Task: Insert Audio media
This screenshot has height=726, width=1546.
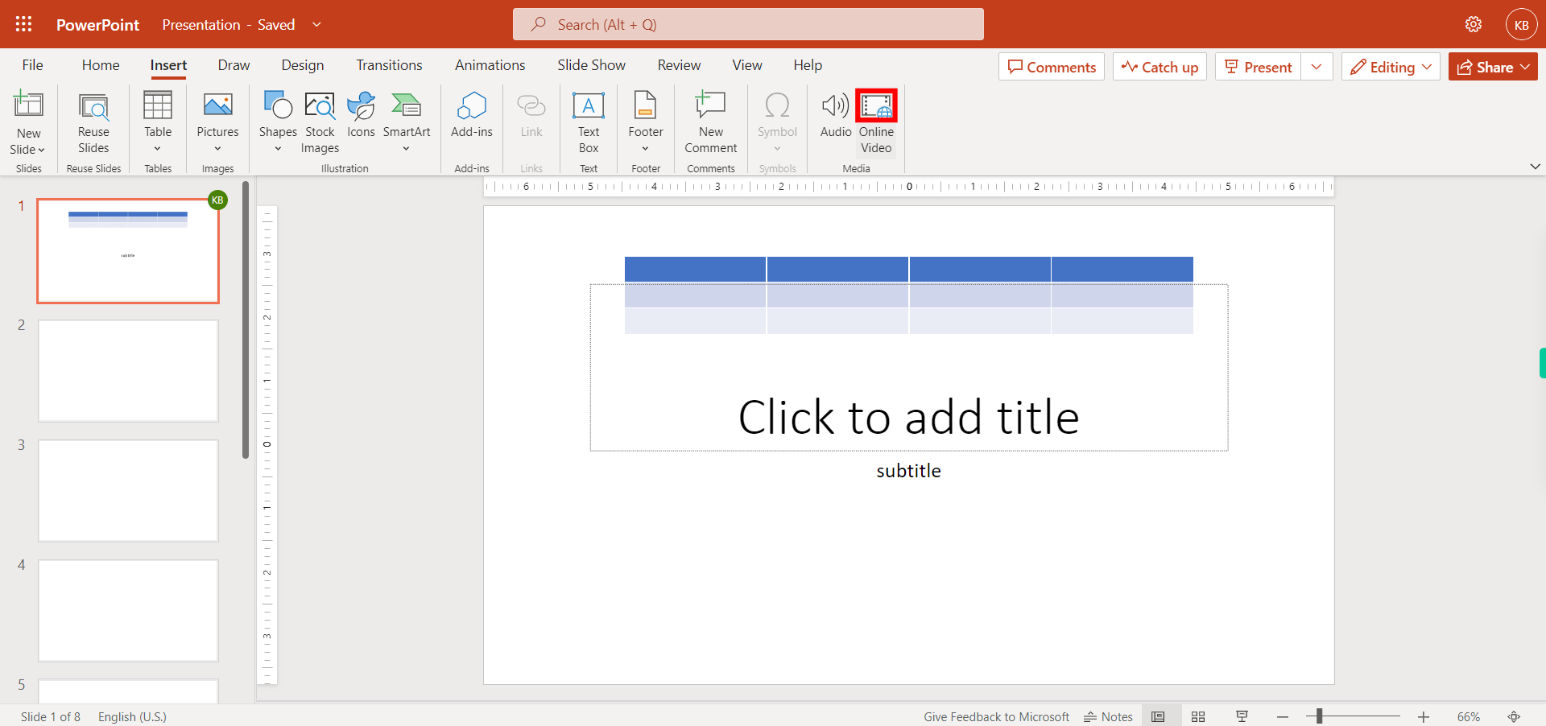Action: [836, 114]
